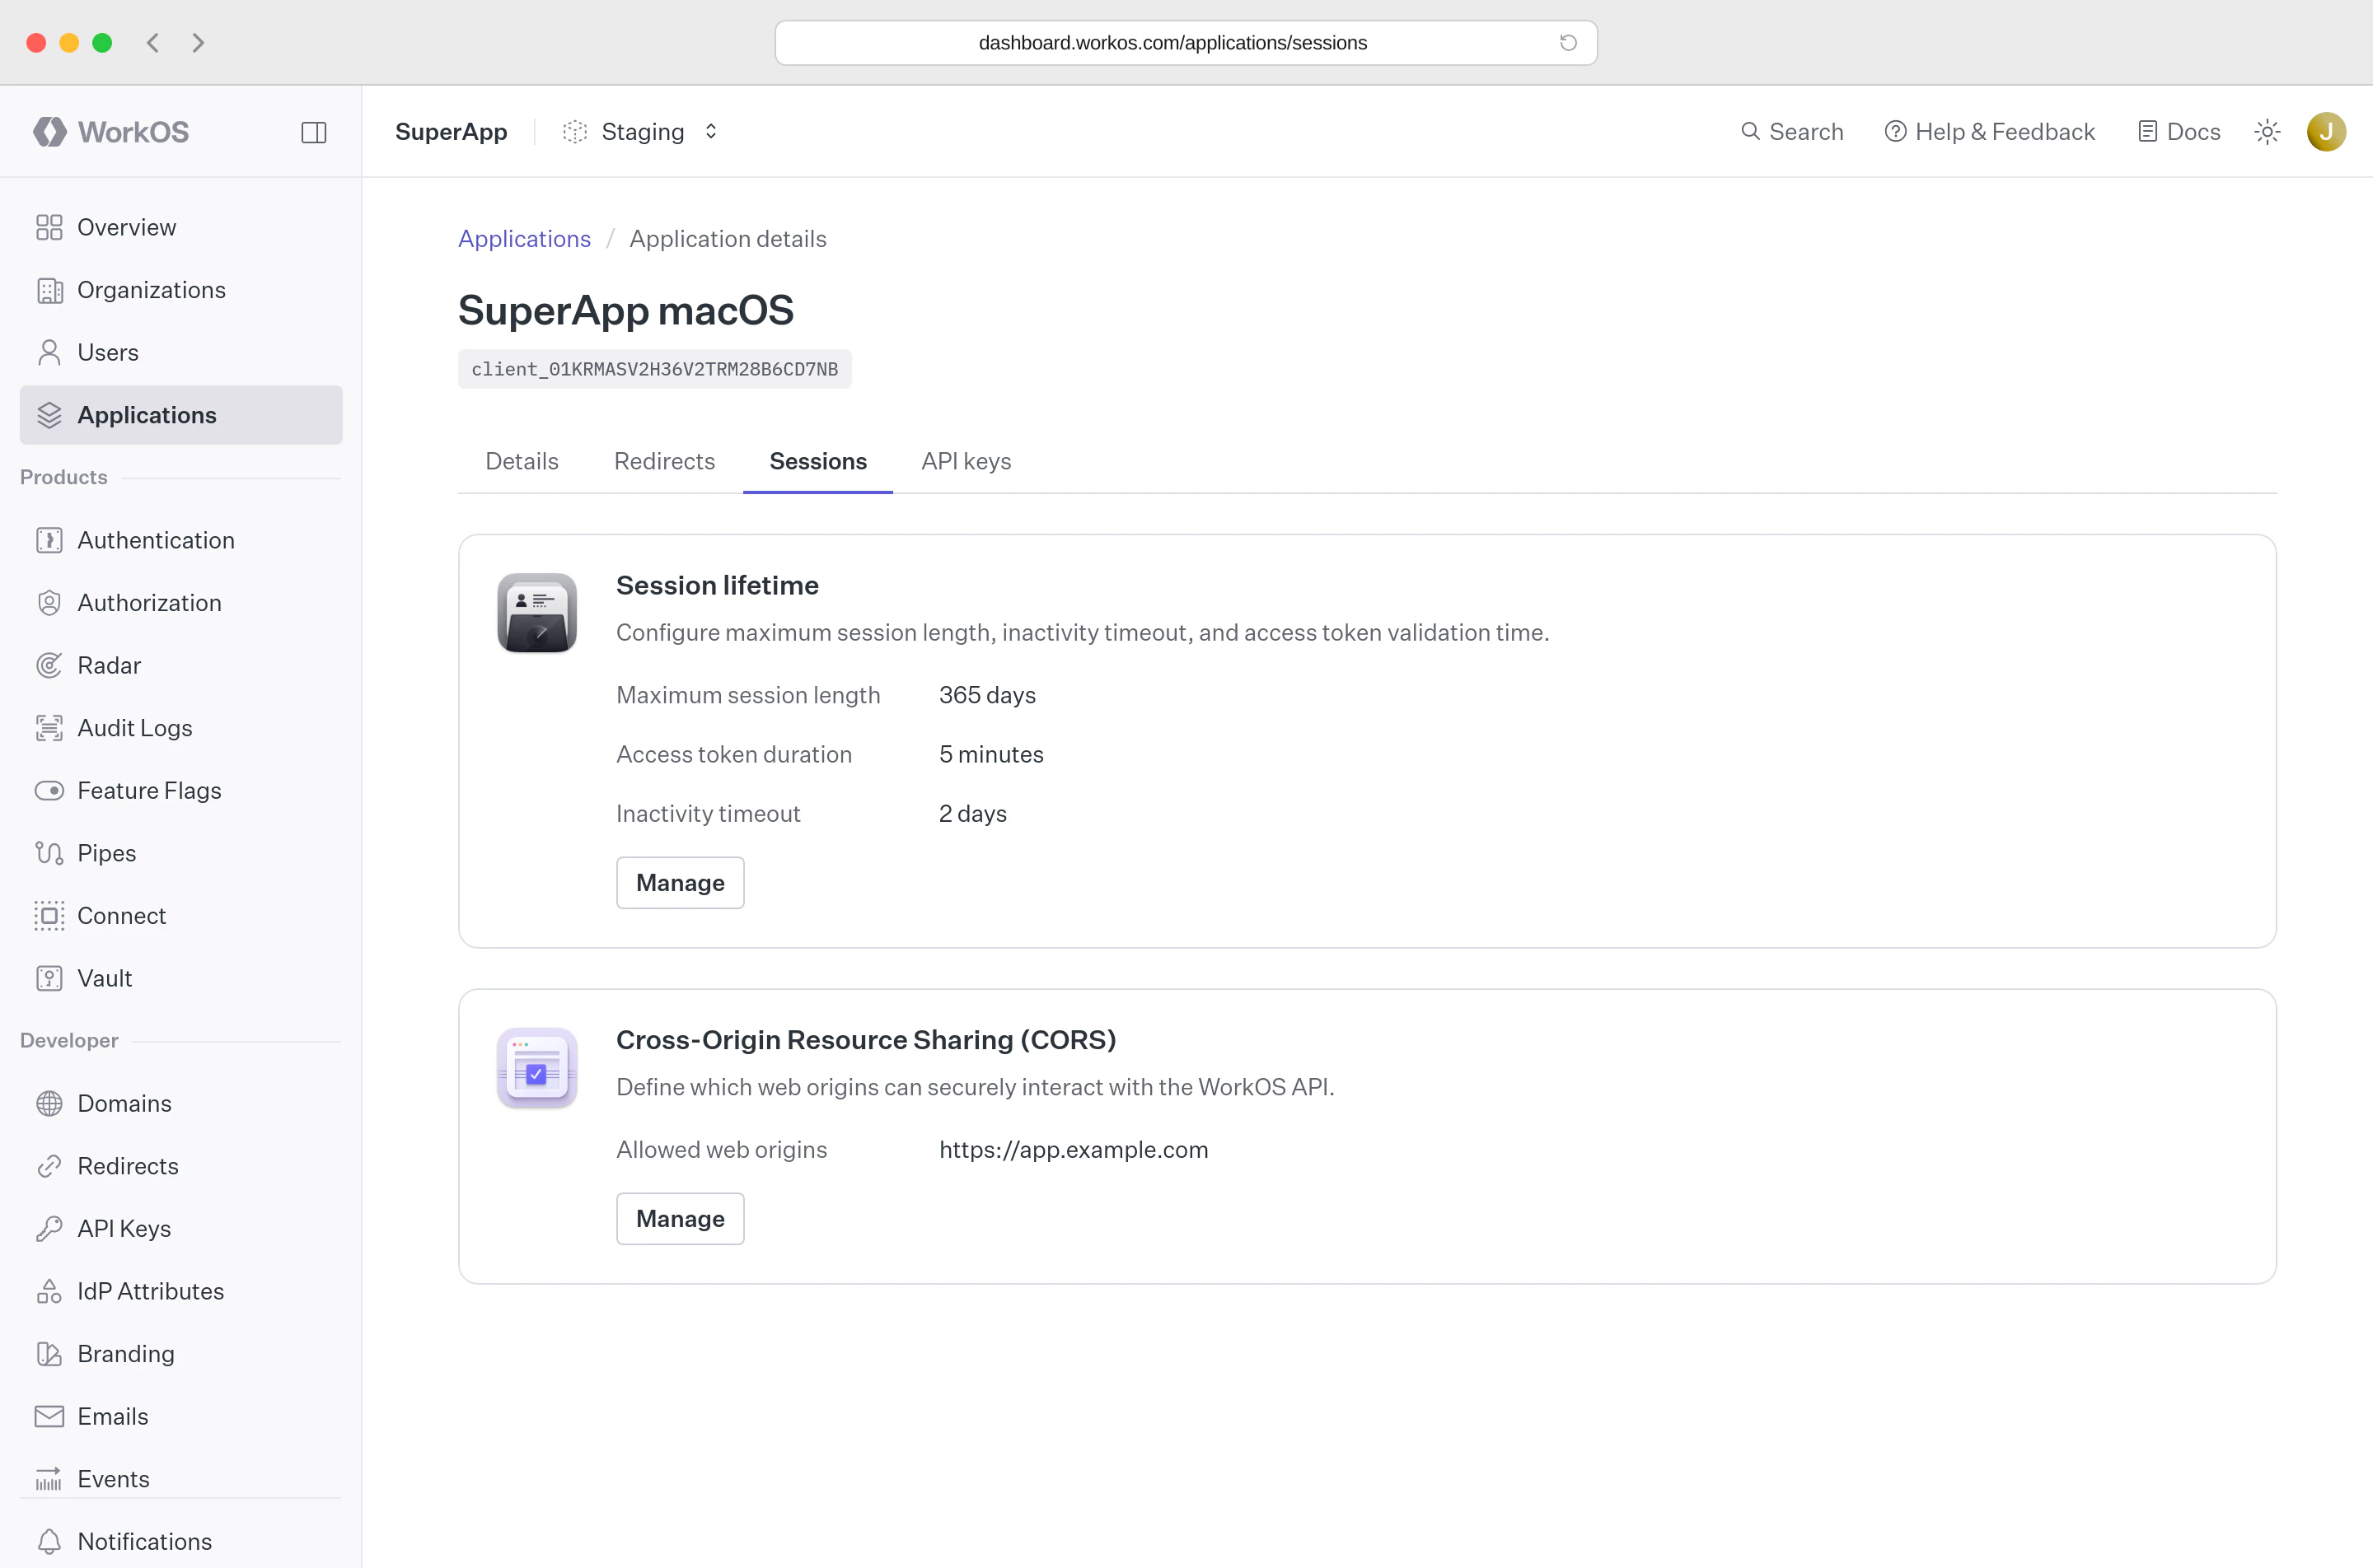Click the Feature Flags toggle icon
The image size is (2373, 1568).
pos(49,791)
